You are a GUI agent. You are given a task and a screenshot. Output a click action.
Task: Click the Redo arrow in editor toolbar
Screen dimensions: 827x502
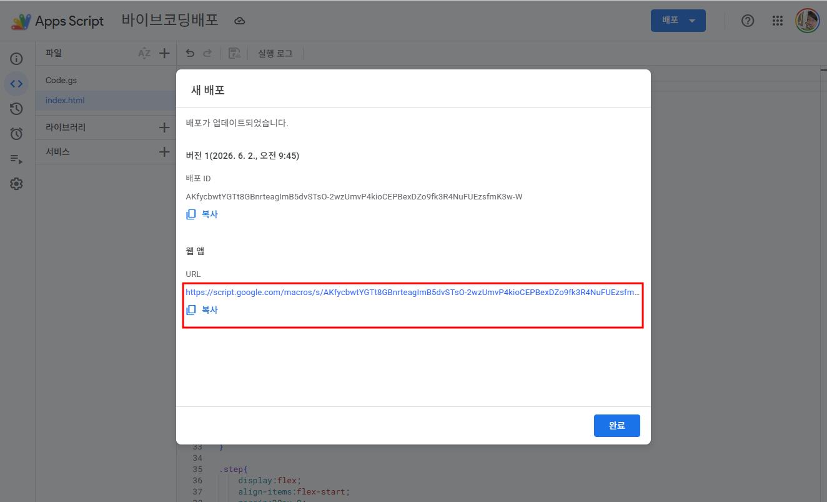[207, 53]
